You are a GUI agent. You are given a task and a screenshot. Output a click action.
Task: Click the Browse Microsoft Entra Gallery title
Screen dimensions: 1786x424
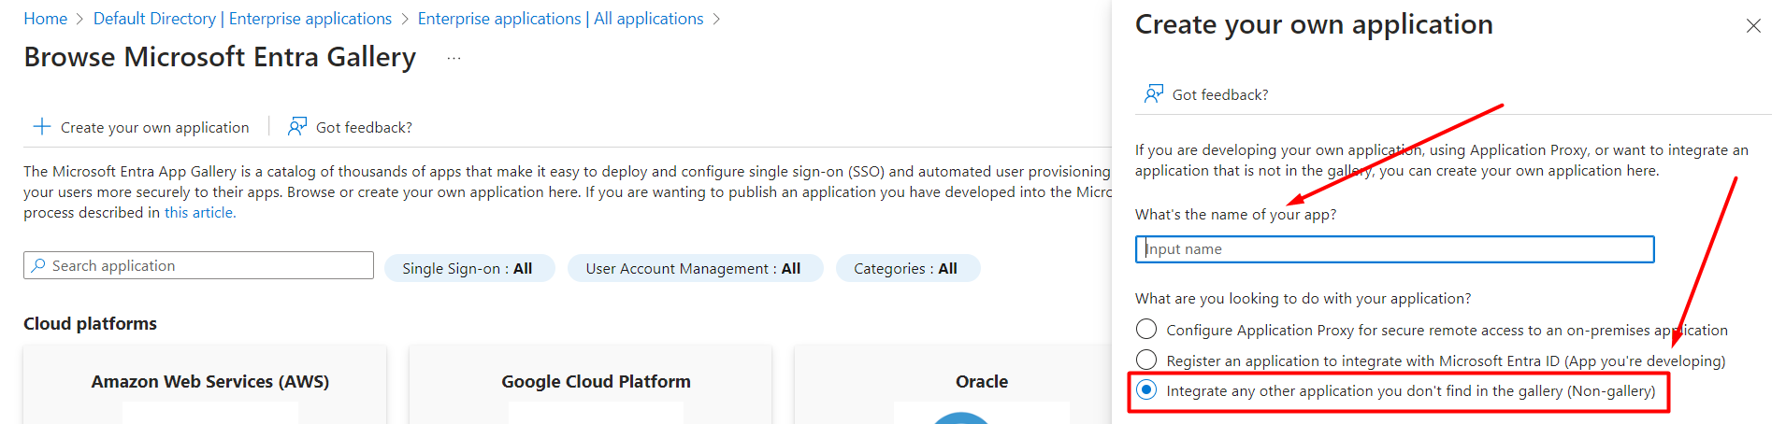pyautogui.click(x=220, y=57)
